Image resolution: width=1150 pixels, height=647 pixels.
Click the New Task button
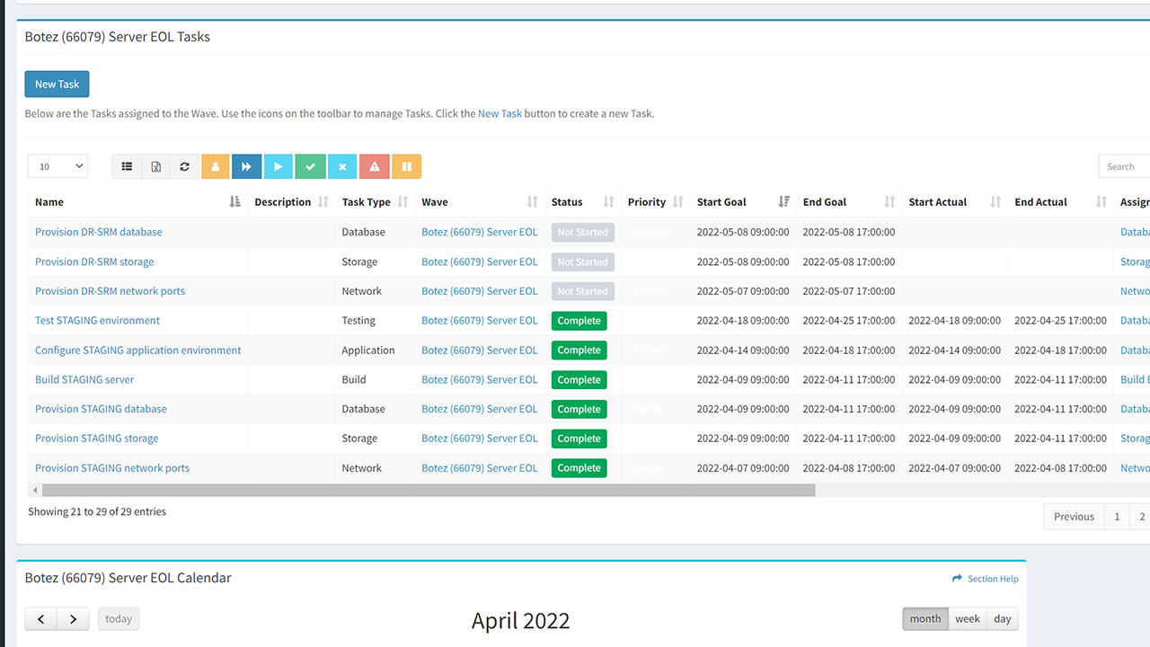click(57, 84)
